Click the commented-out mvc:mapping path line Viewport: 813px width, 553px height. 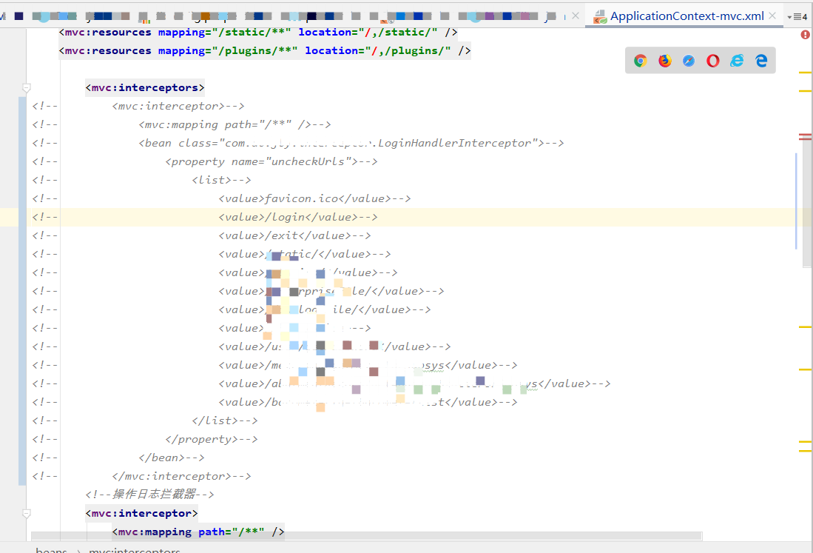coord(235,125)
